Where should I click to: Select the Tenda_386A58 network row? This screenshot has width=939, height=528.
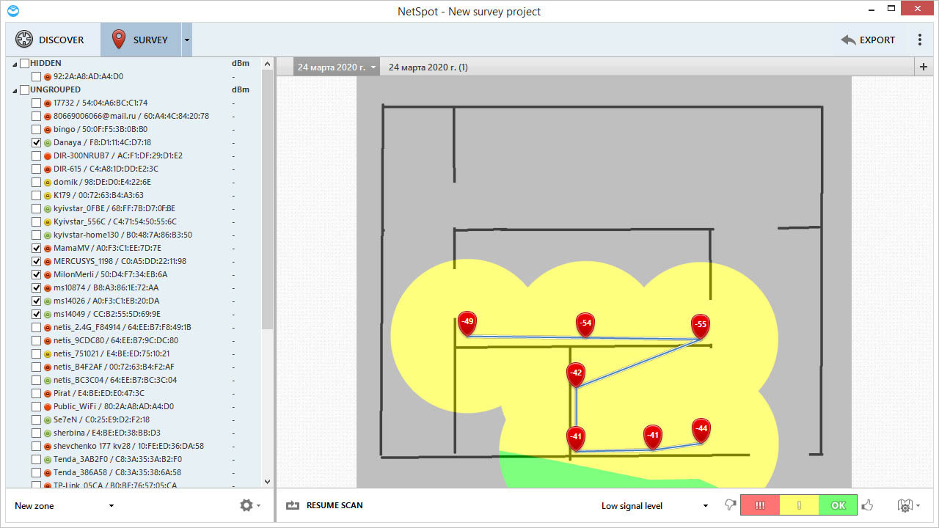132,472
